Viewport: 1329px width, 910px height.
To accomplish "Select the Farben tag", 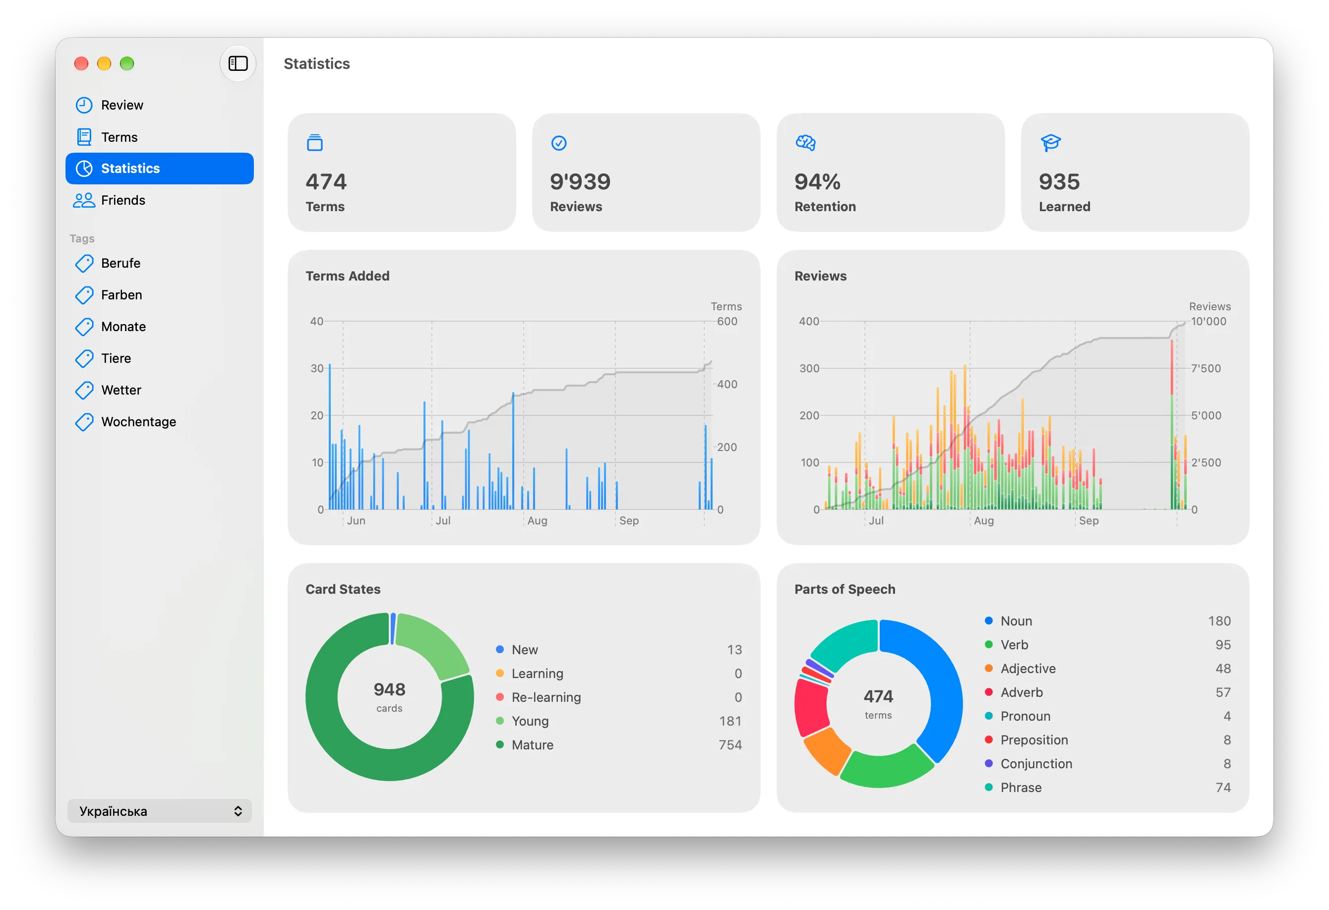I will 160,295.
